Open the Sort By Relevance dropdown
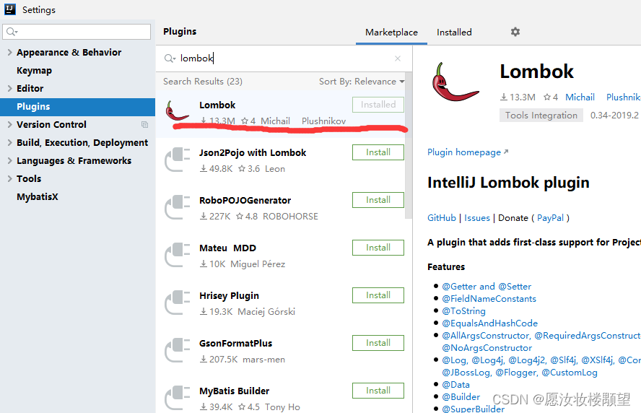The width and height of the screenshot is (641, 413). point(362,82)
